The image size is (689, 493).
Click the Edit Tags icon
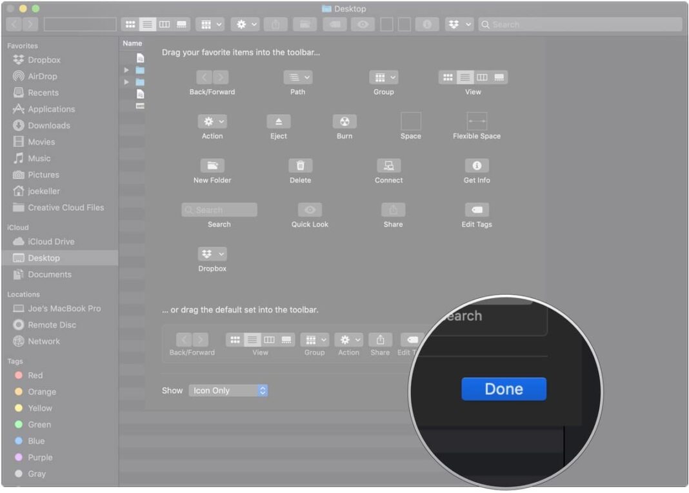[476, 210]
